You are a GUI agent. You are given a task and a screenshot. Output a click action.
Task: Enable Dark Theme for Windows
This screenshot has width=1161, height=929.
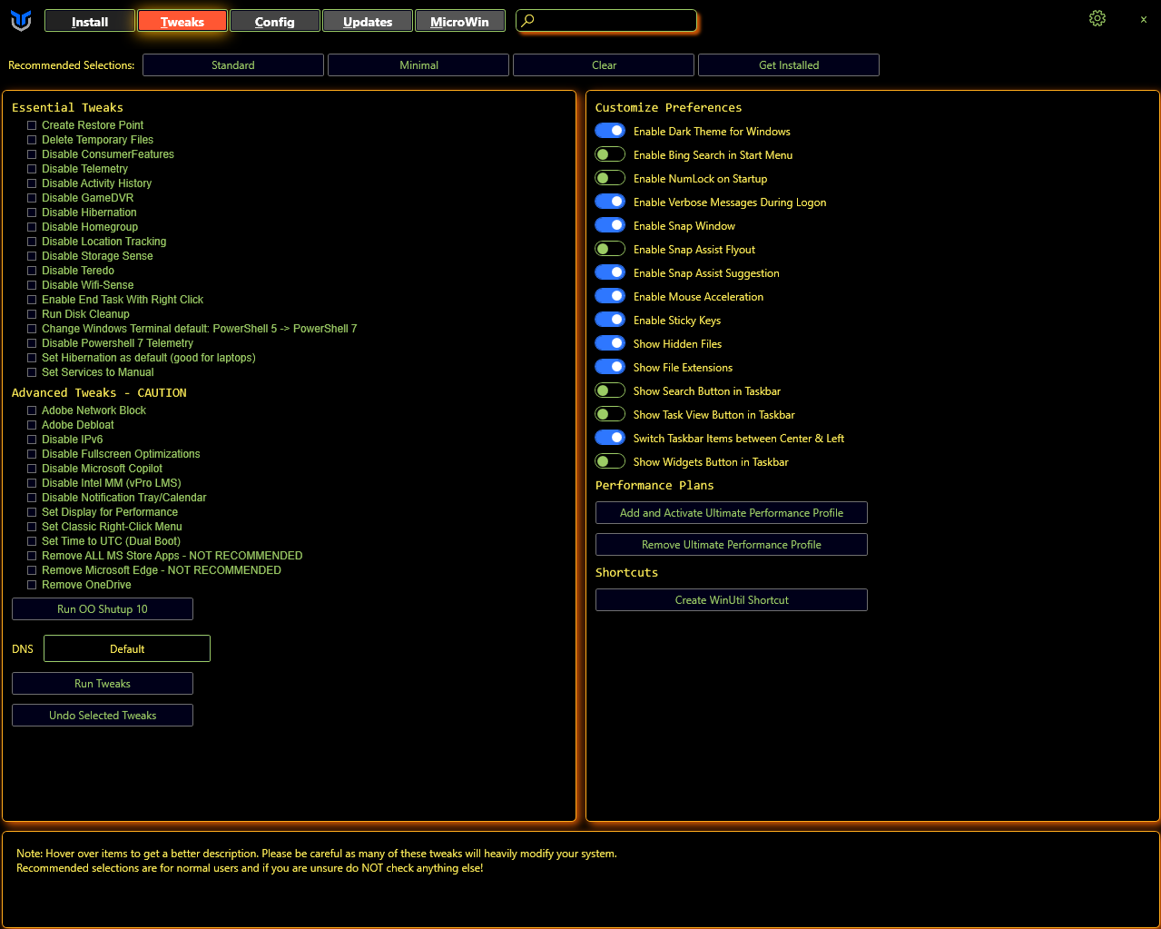pyautogui.click(x=609, y=130)
